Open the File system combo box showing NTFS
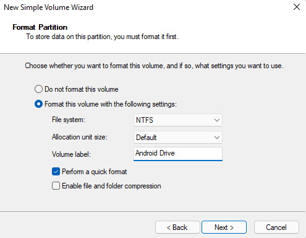 (178, 120)
